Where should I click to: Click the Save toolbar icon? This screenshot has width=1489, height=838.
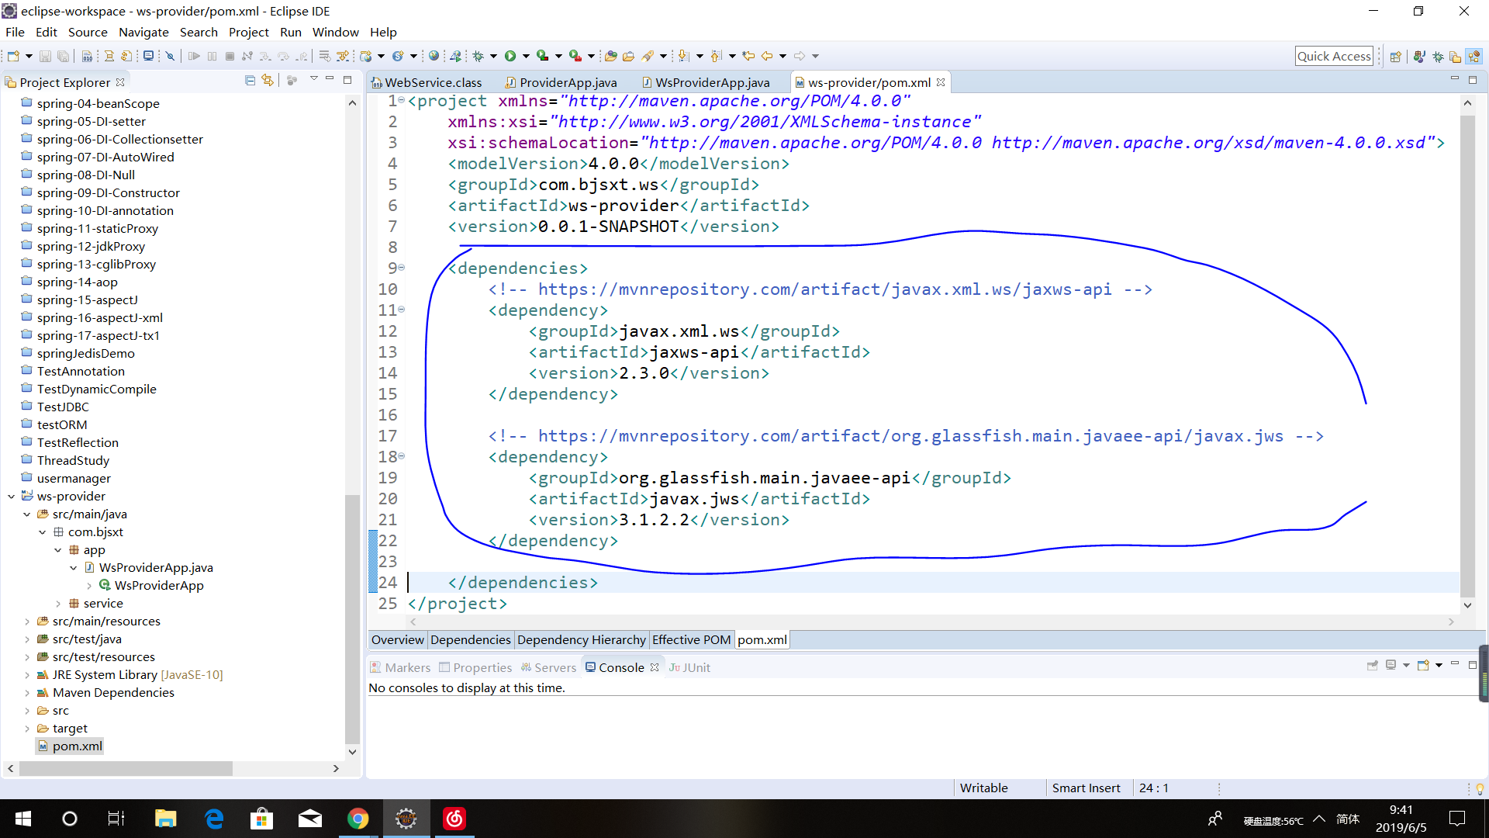pos(45,56)
